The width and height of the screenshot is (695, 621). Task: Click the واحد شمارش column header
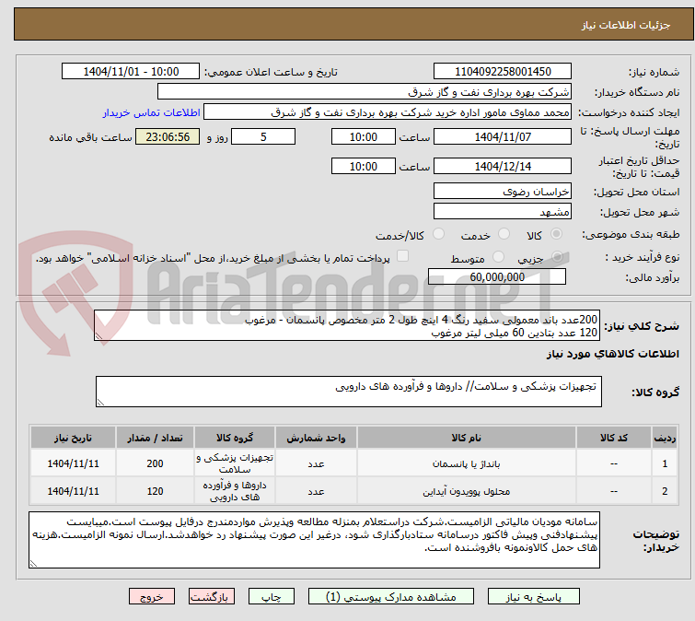(x=316, y=438)
